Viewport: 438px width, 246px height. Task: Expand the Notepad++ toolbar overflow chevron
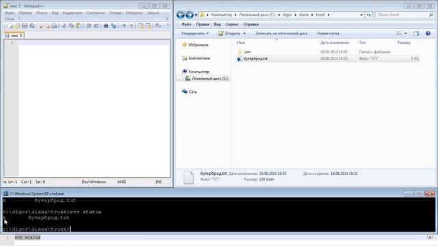[168, 25]
